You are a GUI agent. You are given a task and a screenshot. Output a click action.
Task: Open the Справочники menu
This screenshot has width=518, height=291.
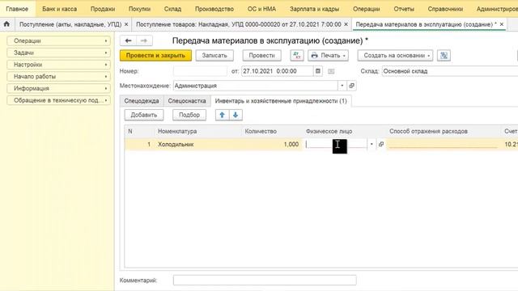[x=445, y=9]
